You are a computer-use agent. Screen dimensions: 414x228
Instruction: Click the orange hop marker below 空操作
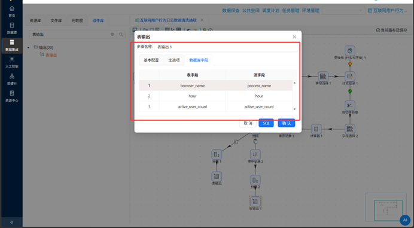click(350, 64)
